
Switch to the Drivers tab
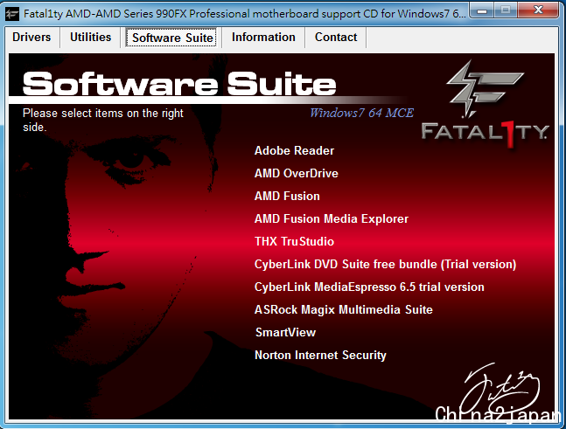coord(31,37)
